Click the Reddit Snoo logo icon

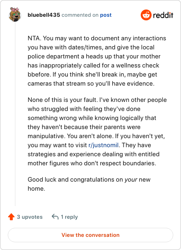(x=146, y=15)
